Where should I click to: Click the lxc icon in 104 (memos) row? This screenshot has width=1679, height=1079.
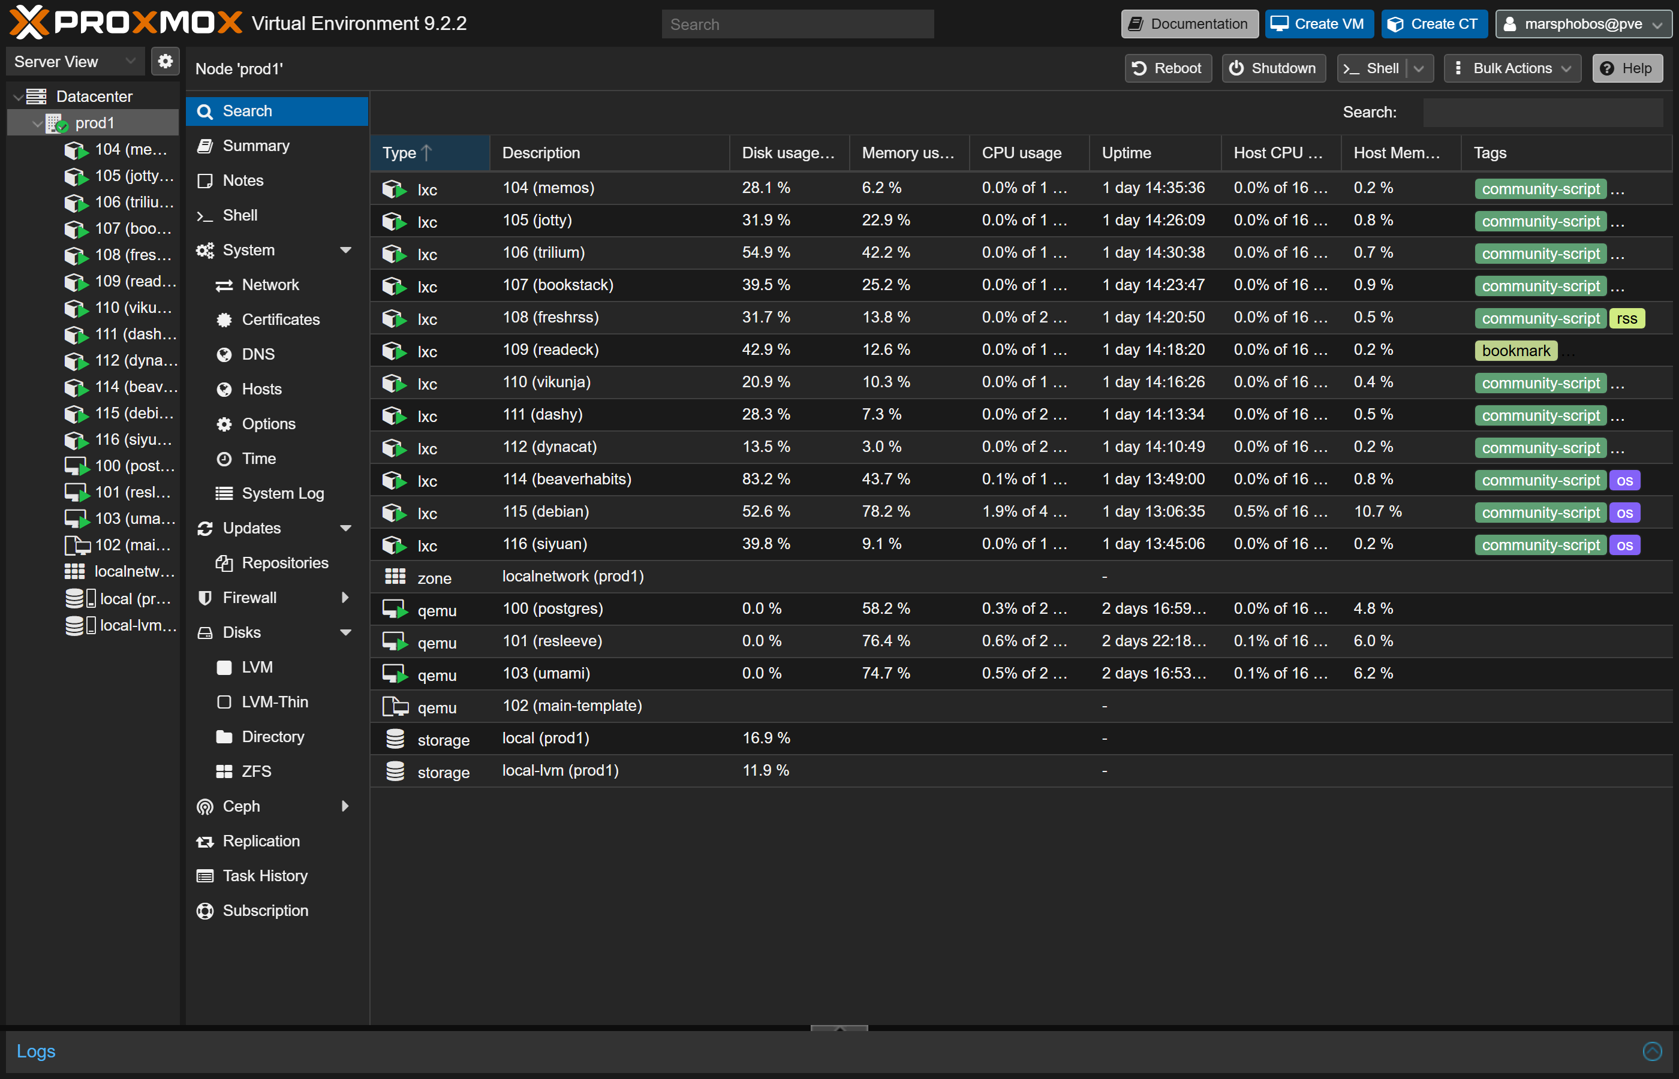tap(394, 189)
